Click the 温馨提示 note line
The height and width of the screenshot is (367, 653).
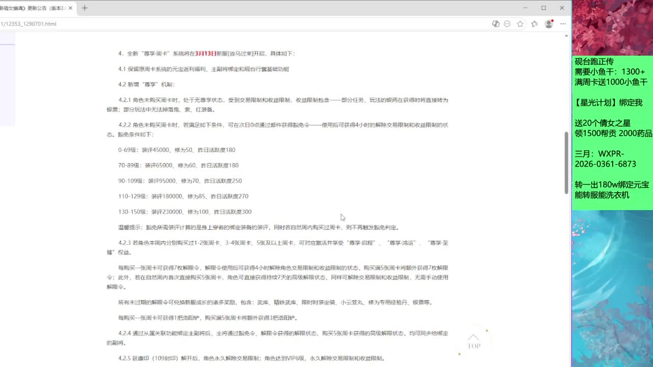click(259, 227)
